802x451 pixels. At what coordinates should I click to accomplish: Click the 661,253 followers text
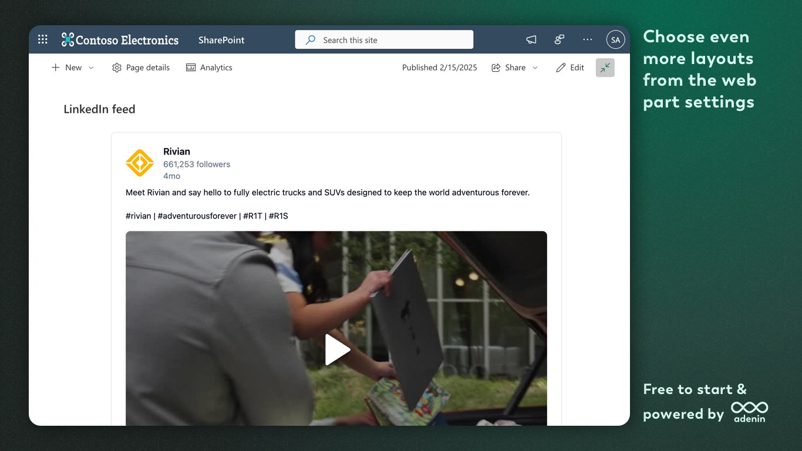[197, 164]
